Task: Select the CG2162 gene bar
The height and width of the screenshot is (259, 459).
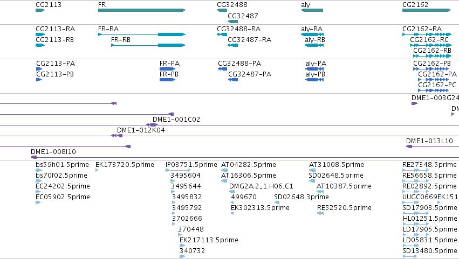Action: point(427,10)
